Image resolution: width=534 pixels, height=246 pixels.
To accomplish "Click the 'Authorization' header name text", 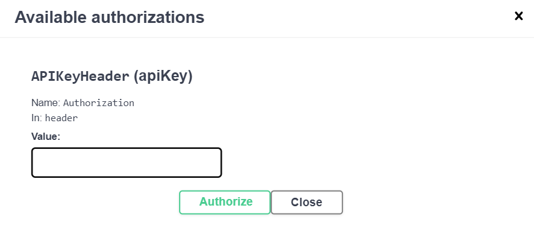I will pos(99,102).
